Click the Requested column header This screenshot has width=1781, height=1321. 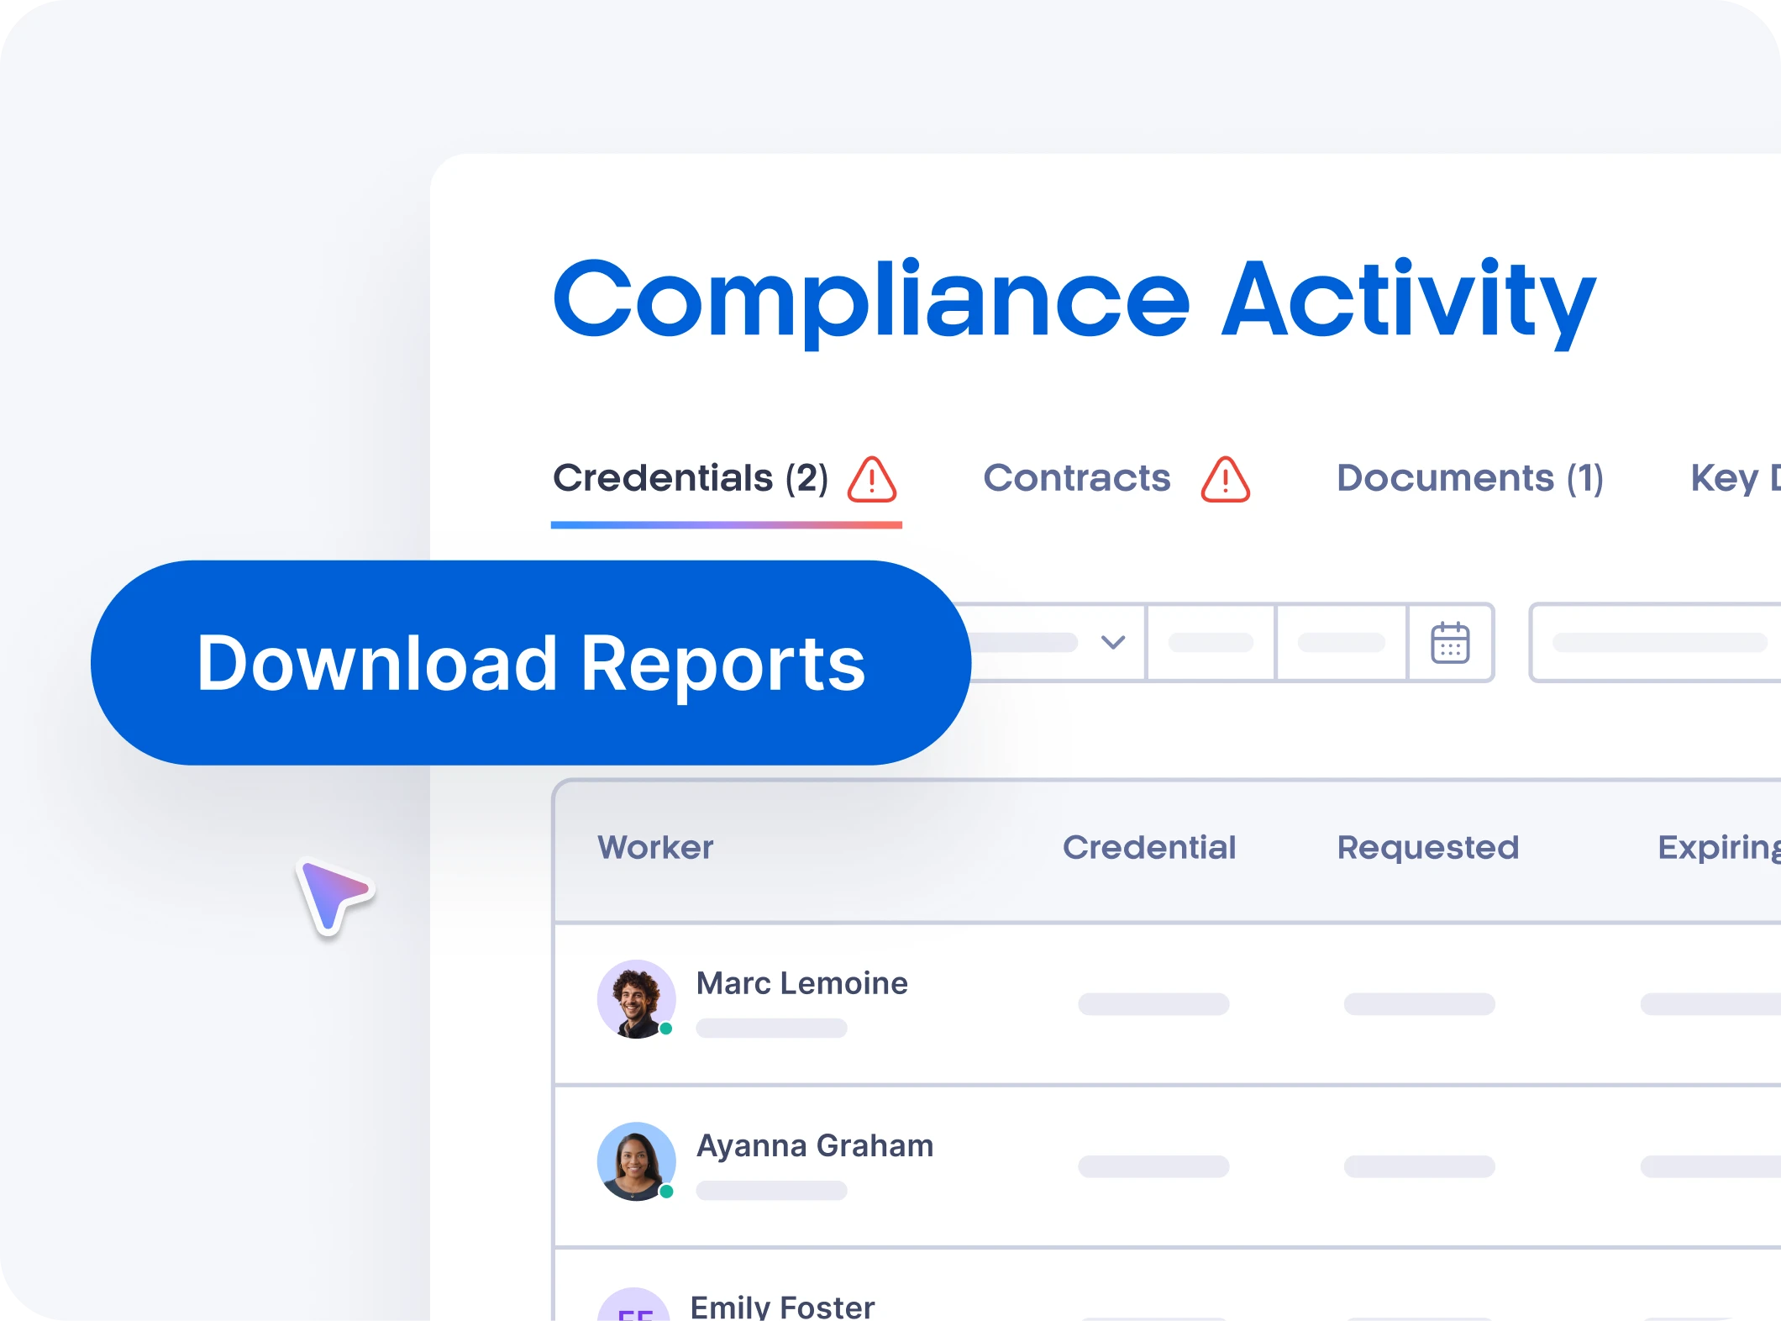coord(1426,847)
